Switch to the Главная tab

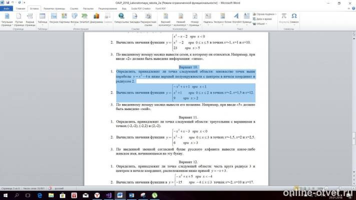point(21,8)
